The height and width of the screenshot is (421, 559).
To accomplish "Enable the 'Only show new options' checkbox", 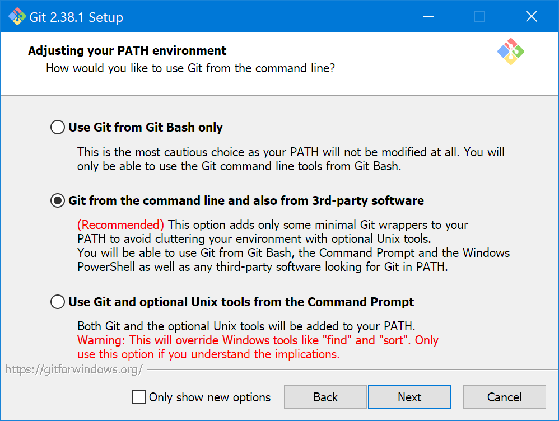I will tap(139, 397).
